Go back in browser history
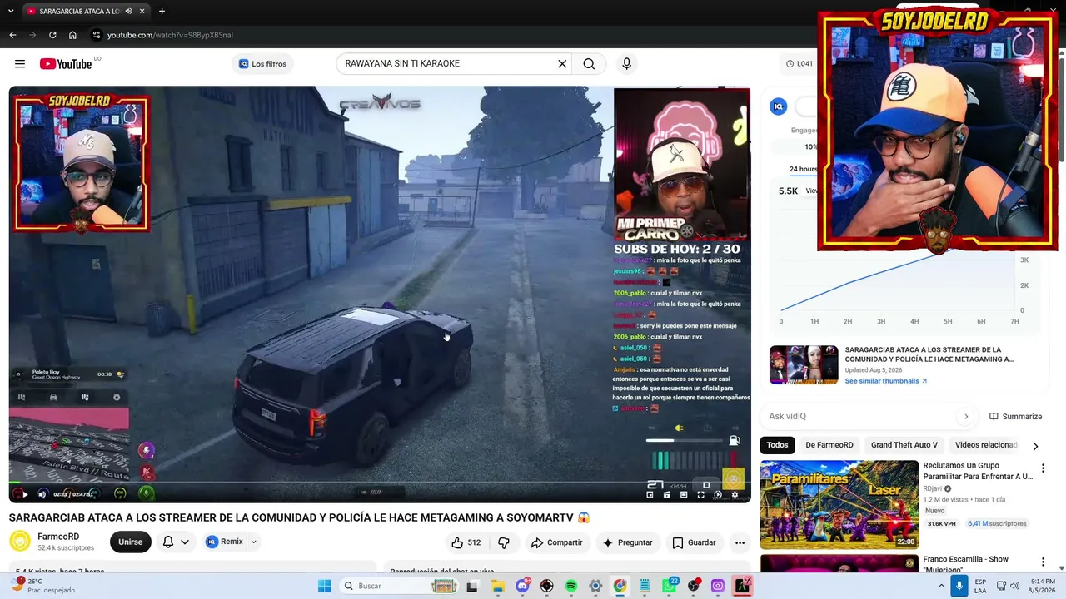1066x599 pixels. pyautogui.click(x=12, y=35)
